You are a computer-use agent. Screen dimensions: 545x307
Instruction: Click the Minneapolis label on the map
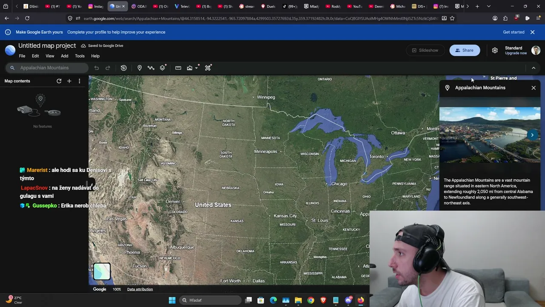tap(265, 151)
